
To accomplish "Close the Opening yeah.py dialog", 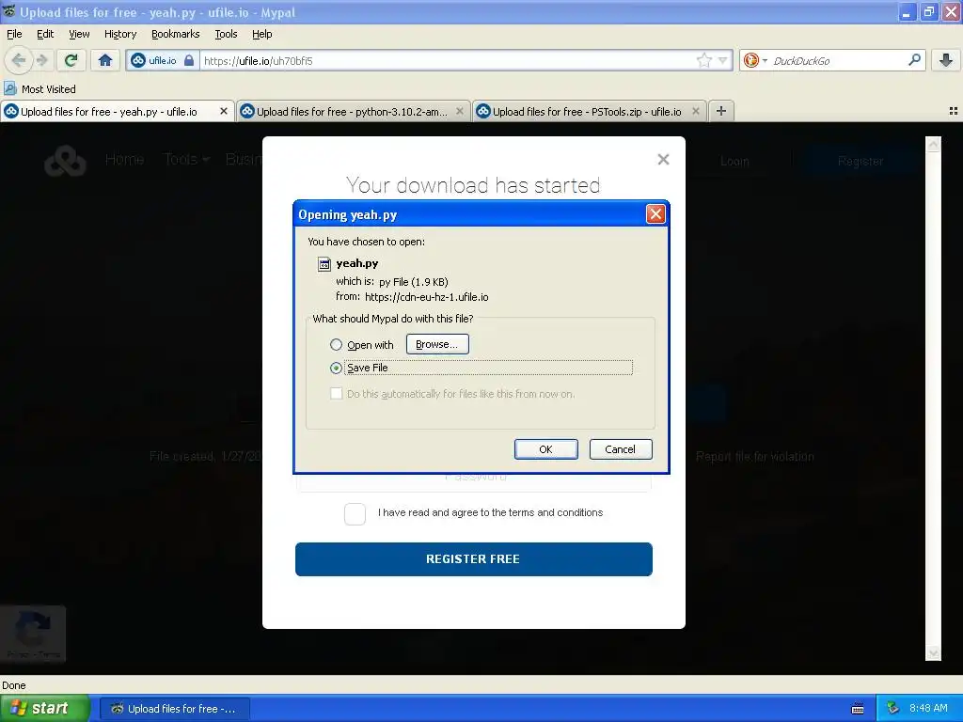I will point(655,214).
